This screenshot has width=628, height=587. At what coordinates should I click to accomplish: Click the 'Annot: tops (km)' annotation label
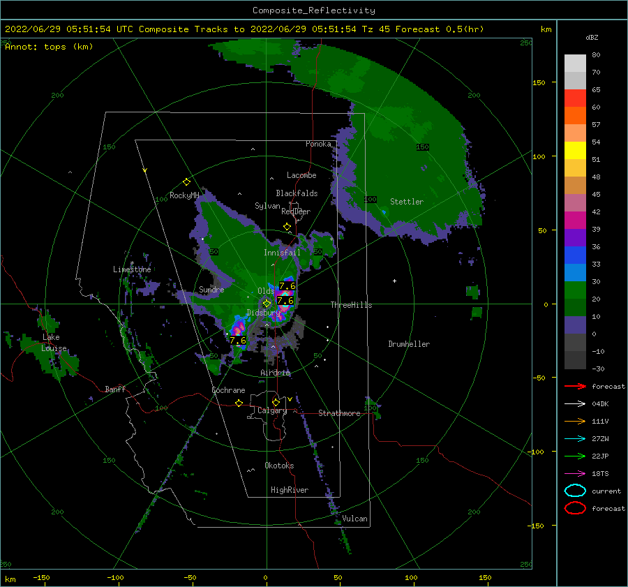coord(49,47)
